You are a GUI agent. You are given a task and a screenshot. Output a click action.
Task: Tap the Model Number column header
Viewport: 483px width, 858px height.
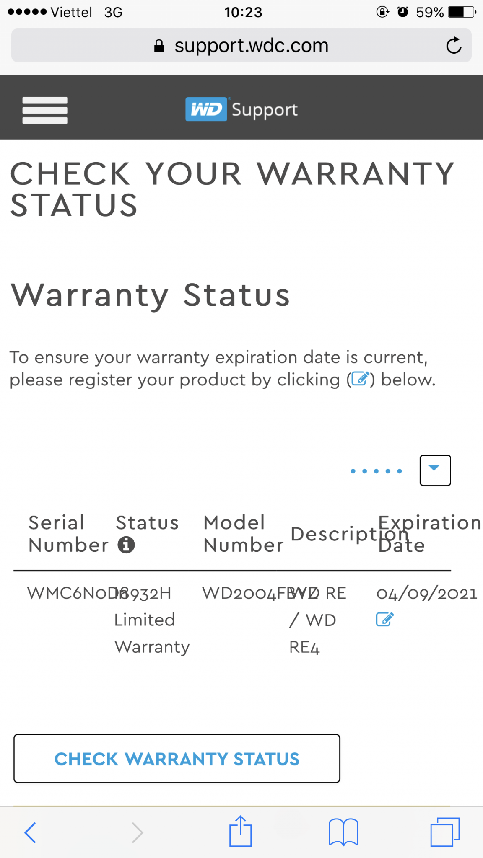click(x=243, y=534)
